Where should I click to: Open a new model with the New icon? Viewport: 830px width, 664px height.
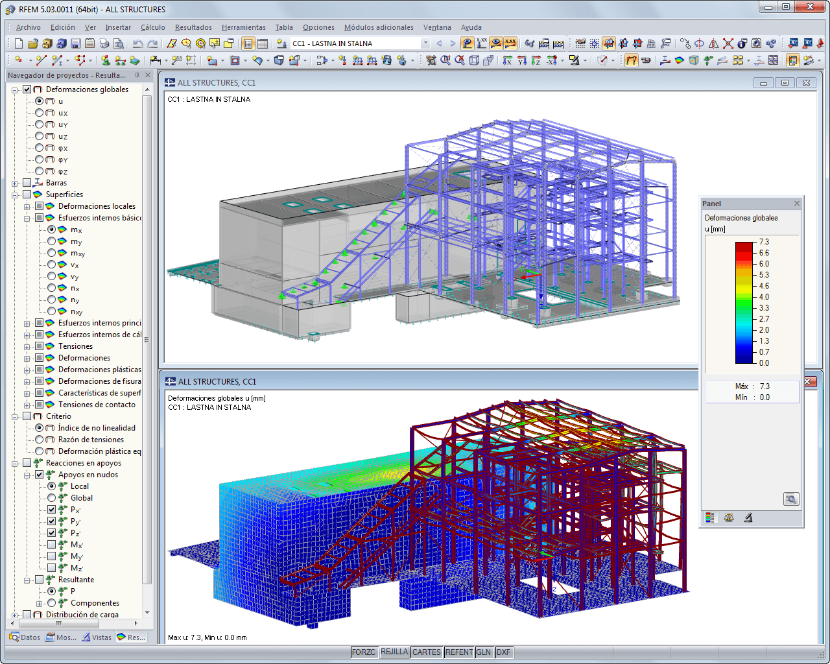click(18, 43)
